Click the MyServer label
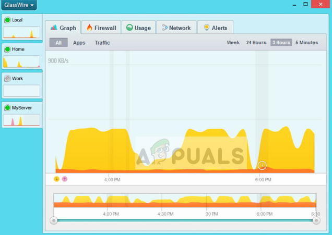Screen dimensions: 332x235 [x=22, y=108]
